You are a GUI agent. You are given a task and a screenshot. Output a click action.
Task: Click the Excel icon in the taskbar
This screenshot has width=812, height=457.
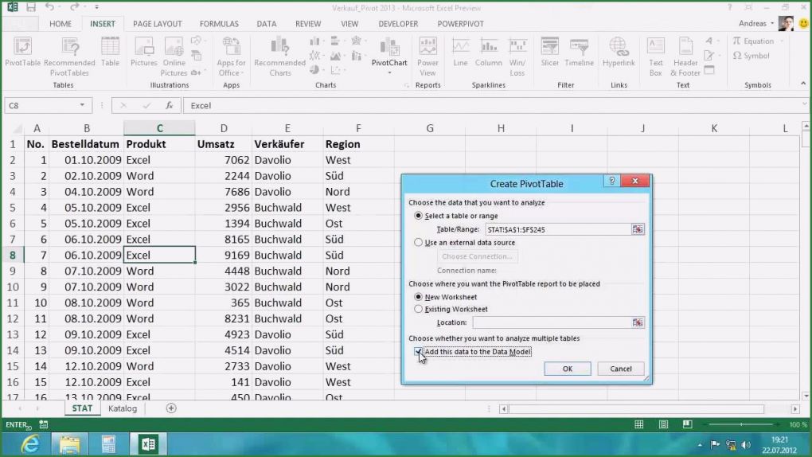148,444
